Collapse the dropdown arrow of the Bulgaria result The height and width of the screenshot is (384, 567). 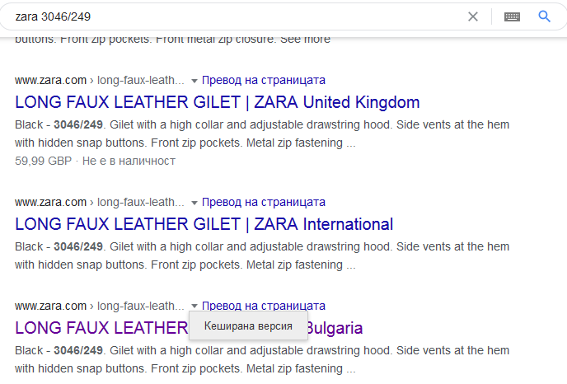click(x=194, y=306)
